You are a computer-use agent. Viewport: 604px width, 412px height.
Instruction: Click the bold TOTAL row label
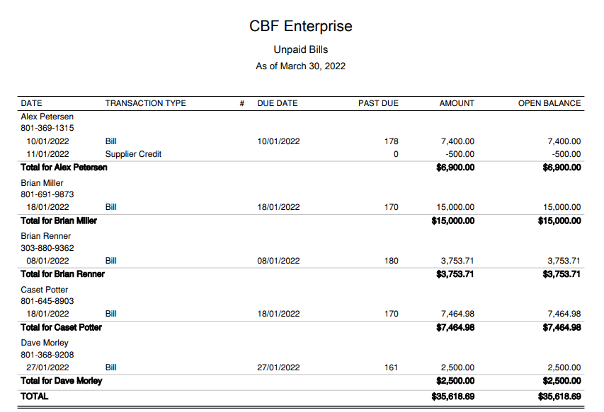click(35, 396)
